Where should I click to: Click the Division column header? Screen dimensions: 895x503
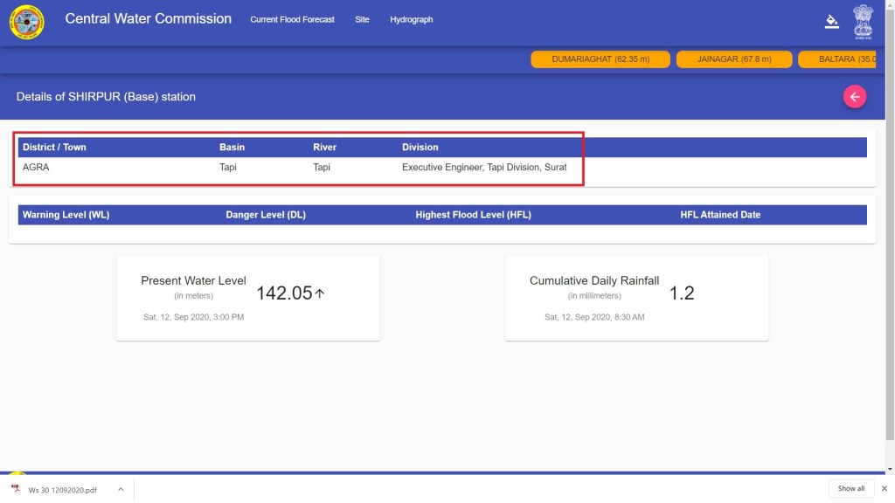coord(420,147)
